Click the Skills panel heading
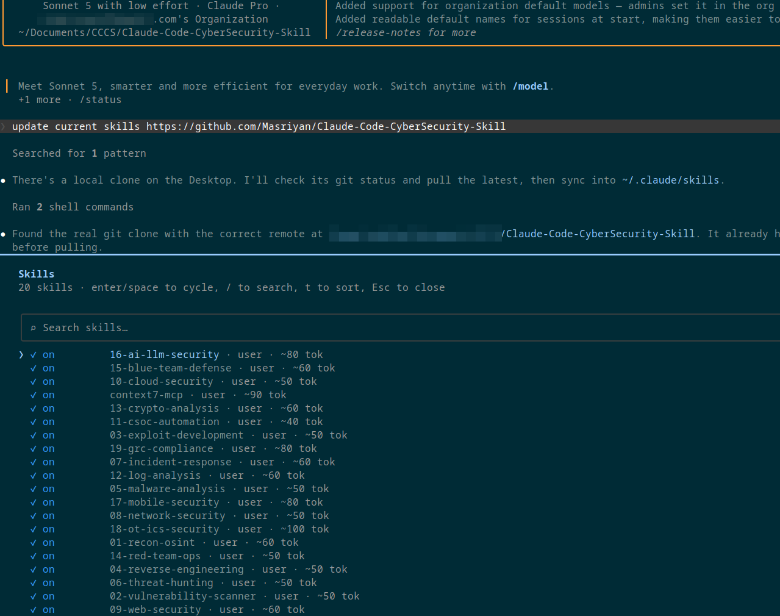Image resolution: width=780 pixels, height=616 pixels. coord(37,274)
